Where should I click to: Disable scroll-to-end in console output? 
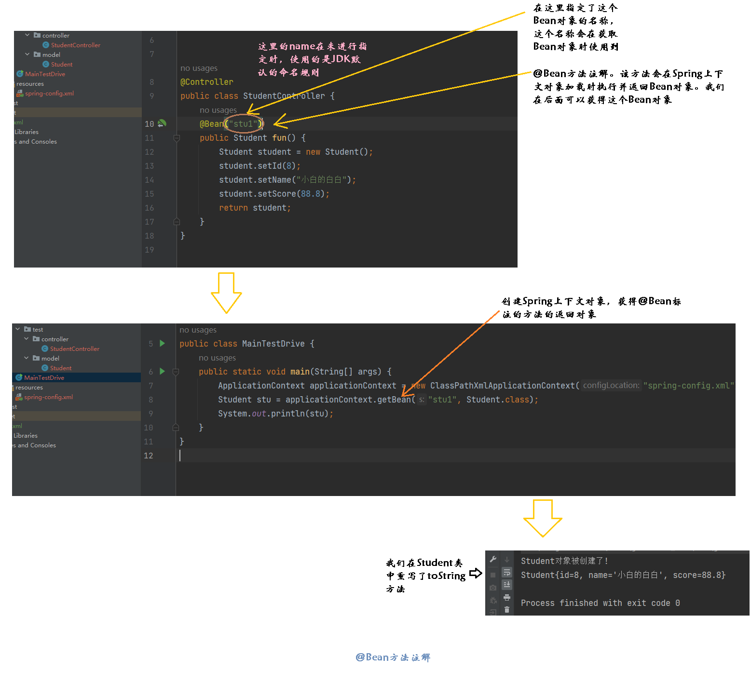507,584
